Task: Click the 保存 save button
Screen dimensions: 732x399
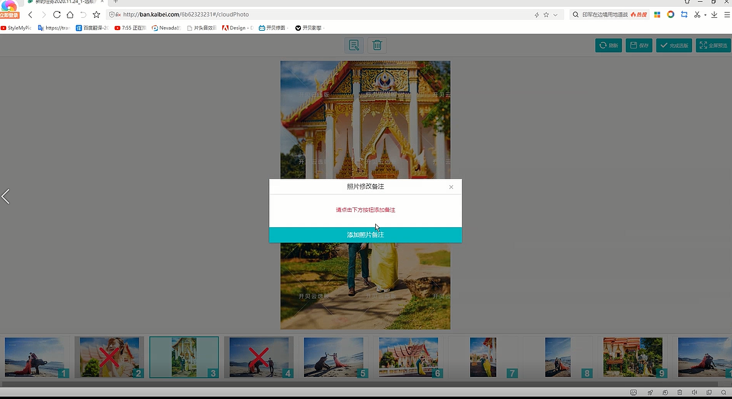Action: [x=639, y=45]
